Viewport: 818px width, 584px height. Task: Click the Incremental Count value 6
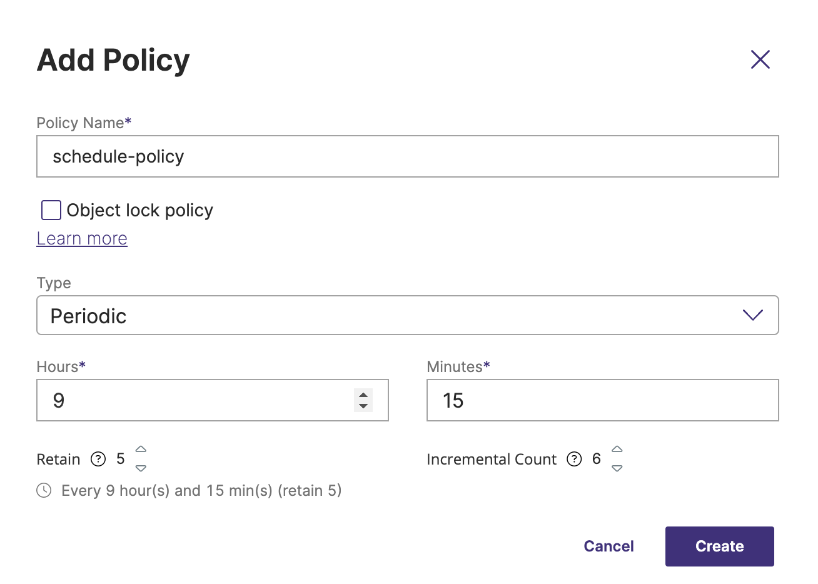[596, 460]
